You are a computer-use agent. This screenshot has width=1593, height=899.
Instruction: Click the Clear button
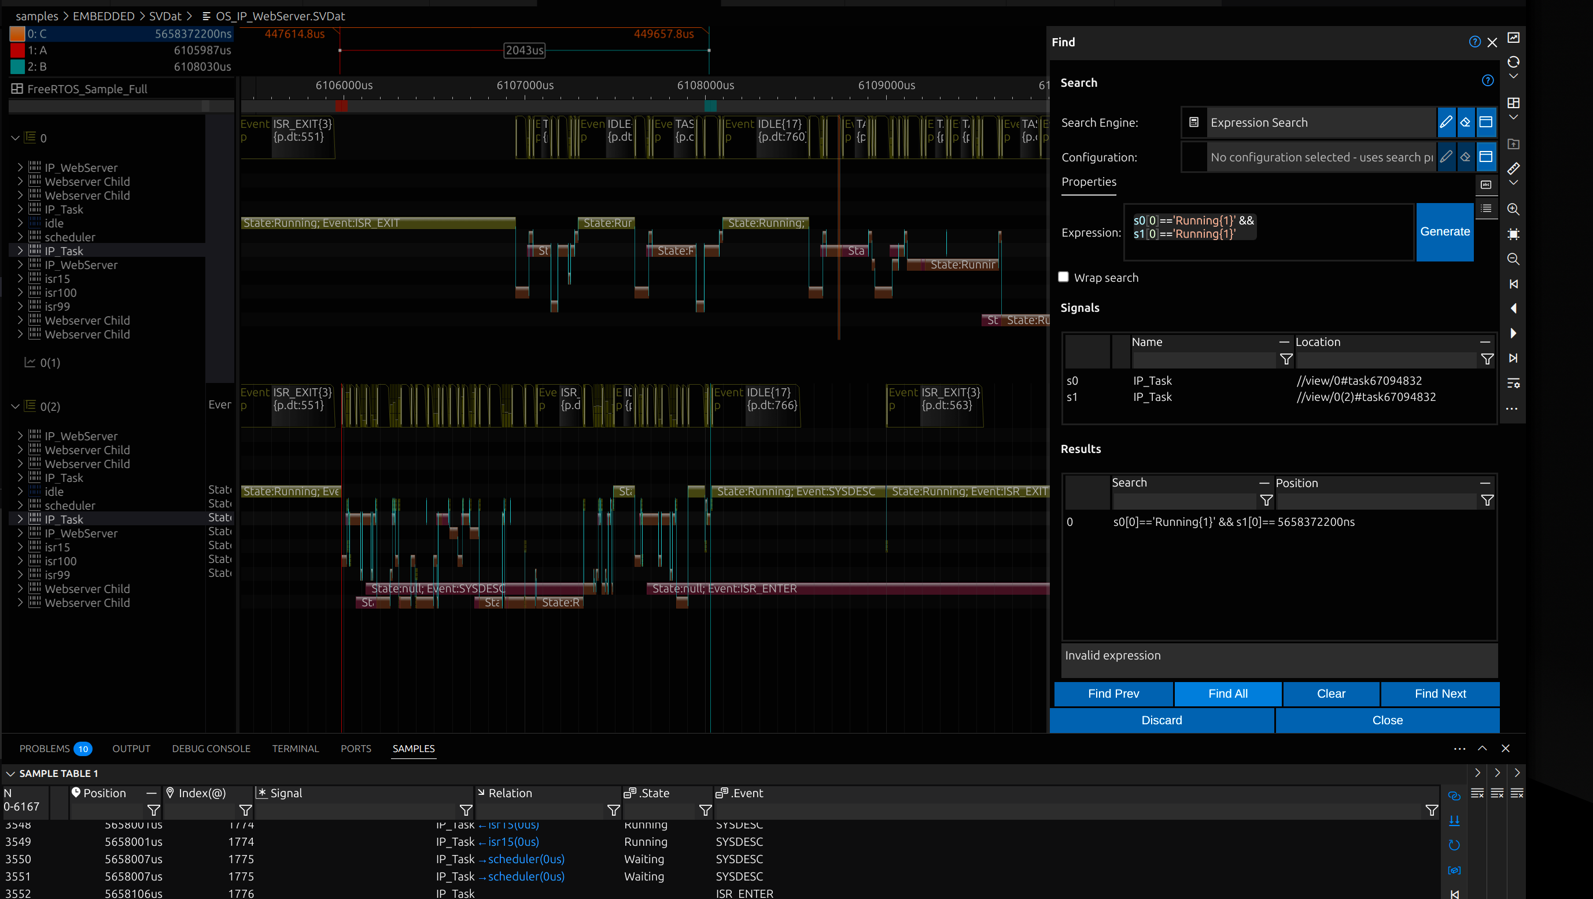point(1331,694)
